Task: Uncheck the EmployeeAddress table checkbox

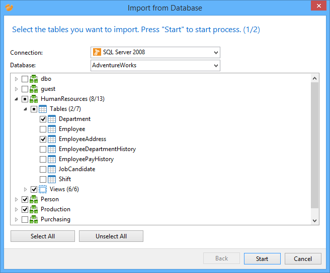Action: tap(43, 139)
